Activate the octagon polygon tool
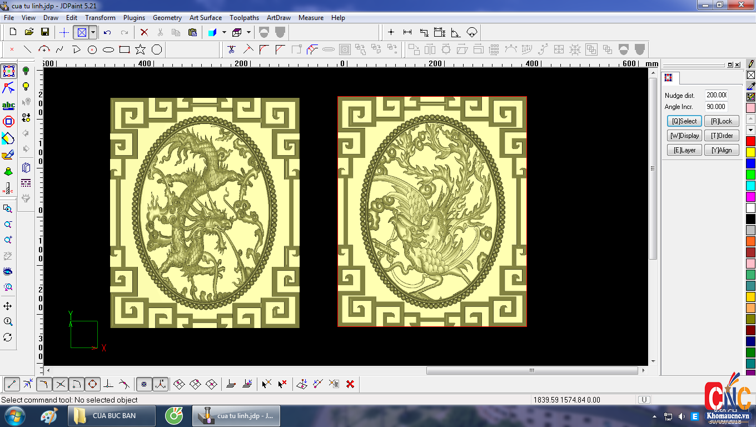Viewport: 756px width, 427px height. 157,49
